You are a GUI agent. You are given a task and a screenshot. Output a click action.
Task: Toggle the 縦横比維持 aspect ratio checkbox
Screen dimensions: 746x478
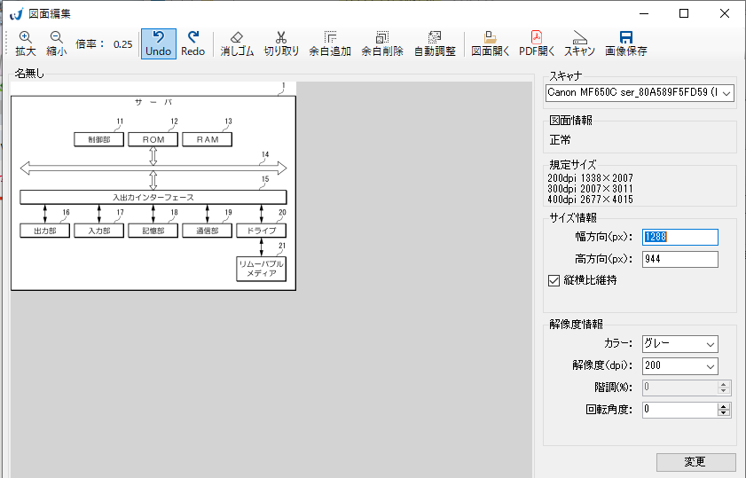pos(555,280)
